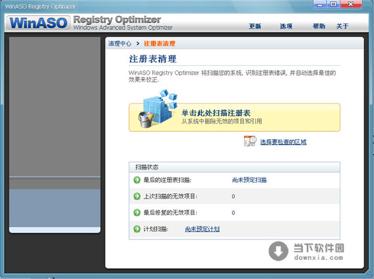Click the 尚未预定扫描 status value

click(249, 180)
